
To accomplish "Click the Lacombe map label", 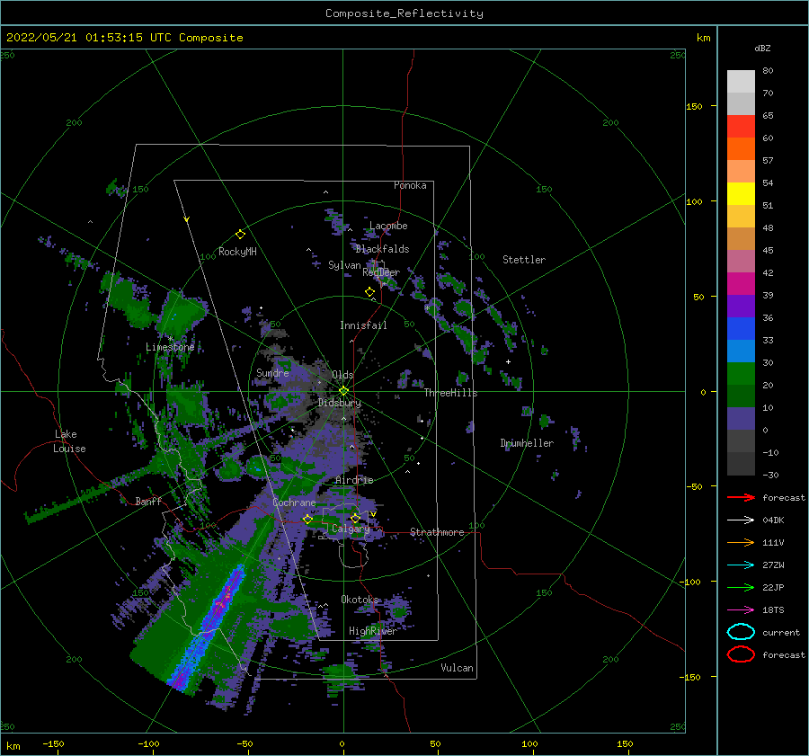I will coord(388,226).
